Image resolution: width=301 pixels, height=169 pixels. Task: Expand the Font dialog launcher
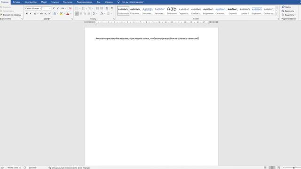pos(72,19)
